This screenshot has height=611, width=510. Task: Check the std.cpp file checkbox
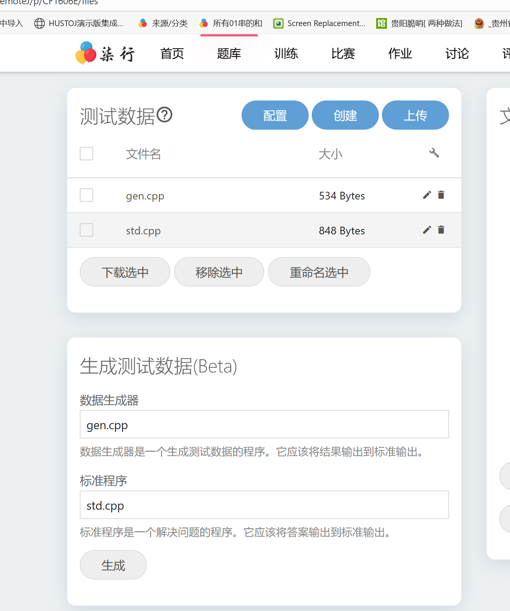pyautogui.click(x=87, y=230)
